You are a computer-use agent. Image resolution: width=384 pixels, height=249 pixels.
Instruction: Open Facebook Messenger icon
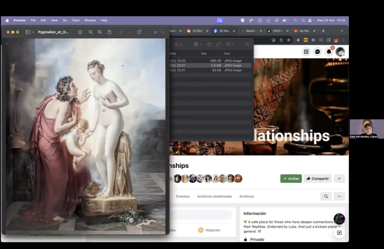317,52
